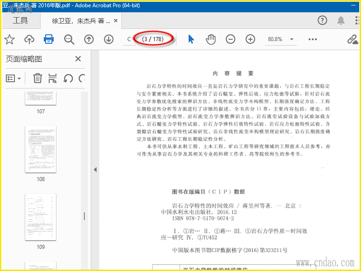Screen dimensions: 361x271
Task: Click the page number input field
Action: point(130,39)
